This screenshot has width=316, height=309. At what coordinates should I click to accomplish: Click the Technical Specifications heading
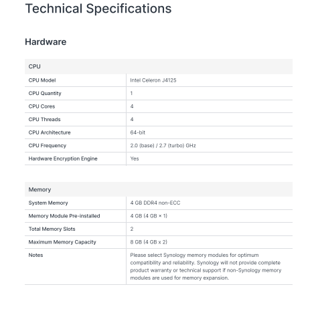pyautogui.click(x=98, y=9)
